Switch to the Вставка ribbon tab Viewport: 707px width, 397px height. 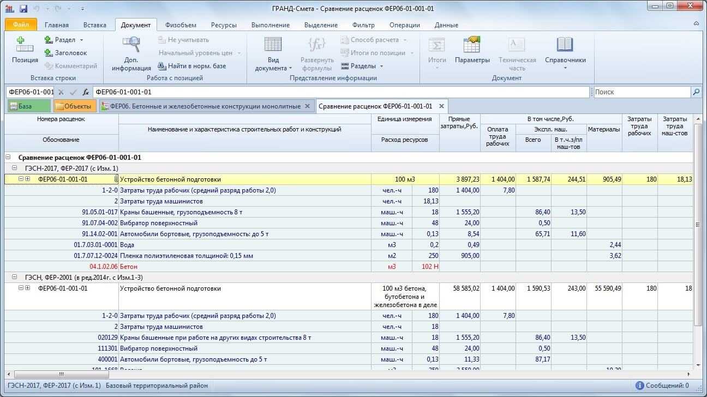click(x=95, y=25)
